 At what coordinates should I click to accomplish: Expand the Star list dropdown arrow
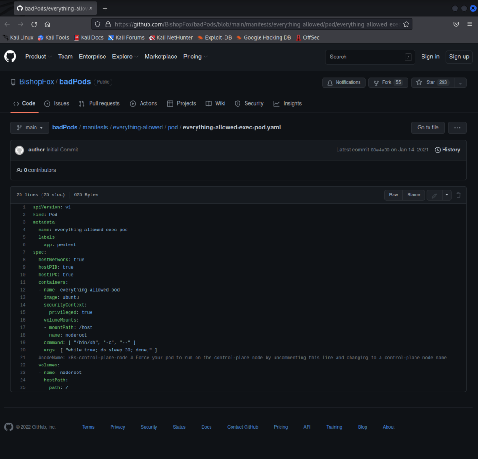(460, 83)
